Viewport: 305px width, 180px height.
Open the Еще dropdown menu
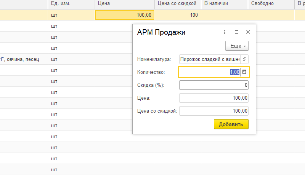click(x=237, y=46)
